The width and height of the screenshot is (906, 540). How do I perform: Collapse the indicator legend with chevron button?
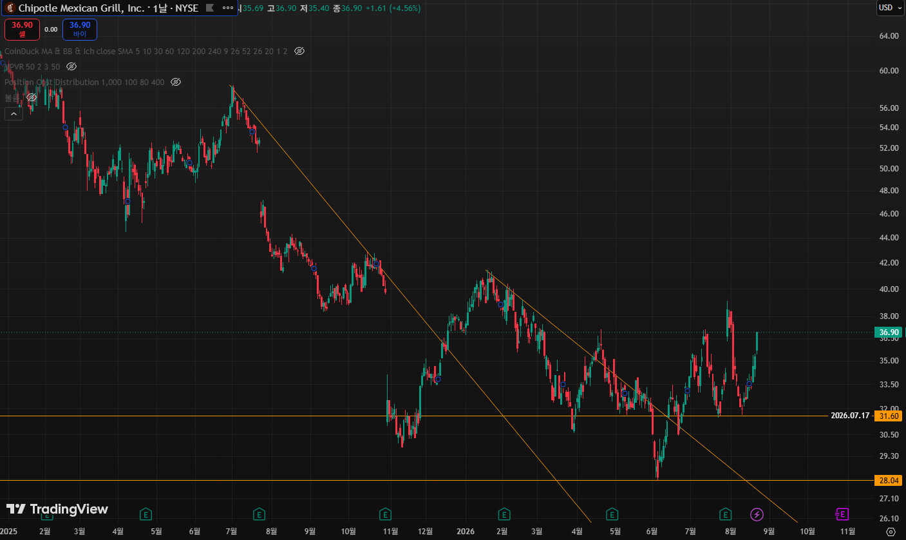14,113
